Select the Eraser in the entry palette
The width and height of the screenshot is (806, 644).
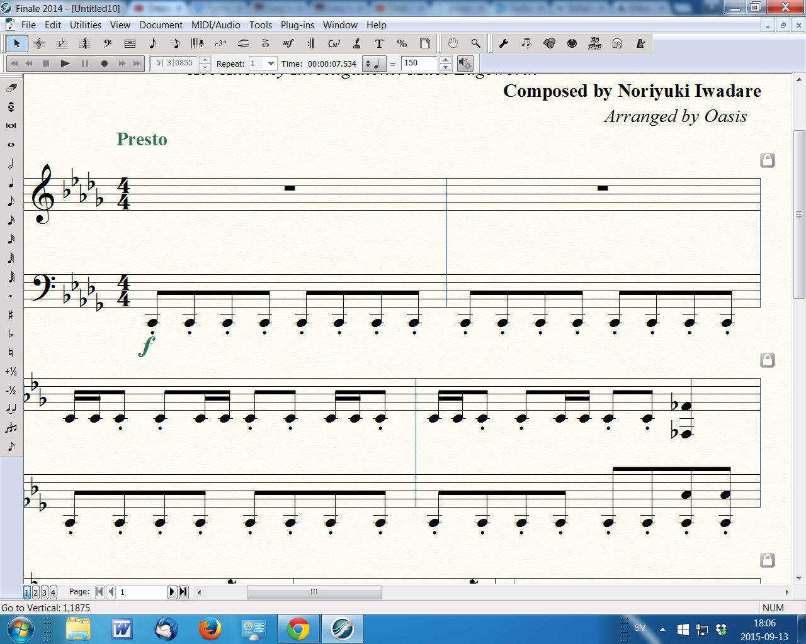coord(11,88)
